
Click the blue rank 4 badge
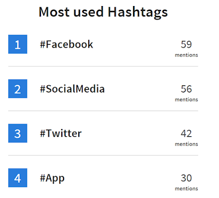pos(18,178)
